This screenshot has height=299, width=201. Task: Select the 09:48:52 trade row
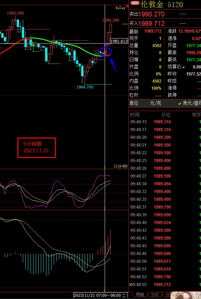[165, 277]
